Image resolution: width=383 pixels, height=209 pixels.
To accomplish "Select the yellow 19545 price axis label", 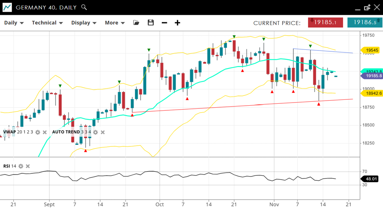I will coord(372,50).
